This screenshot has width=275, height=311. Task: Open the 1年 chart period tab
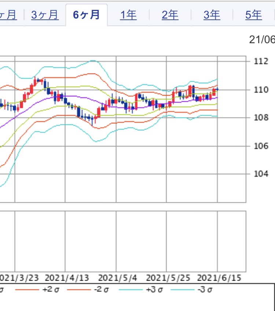tap(128, 15)
